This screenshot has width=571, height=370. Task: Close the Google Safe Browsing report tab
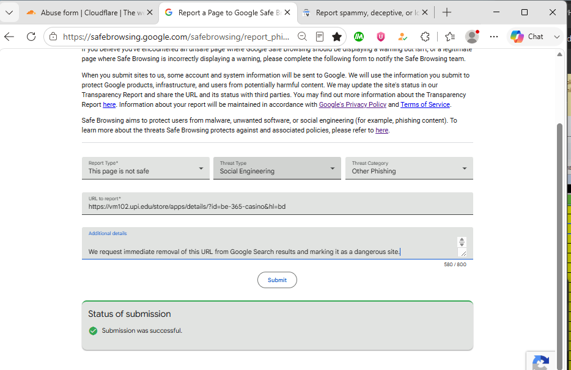click(x=287, y=13)
